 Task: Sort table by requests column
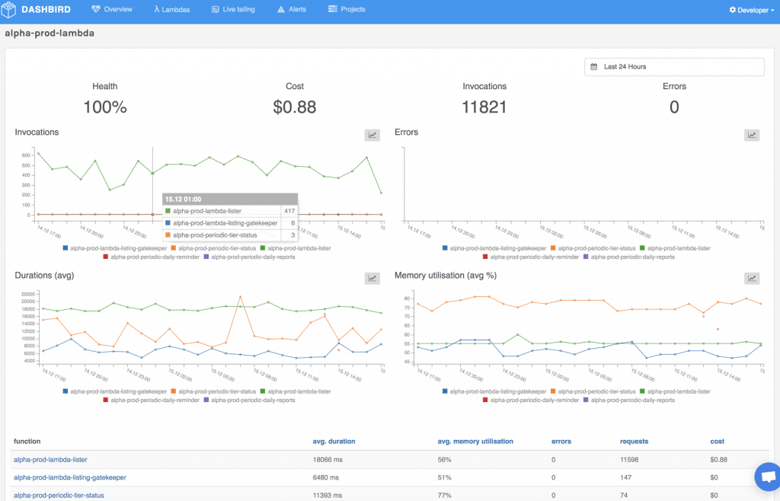634,442
